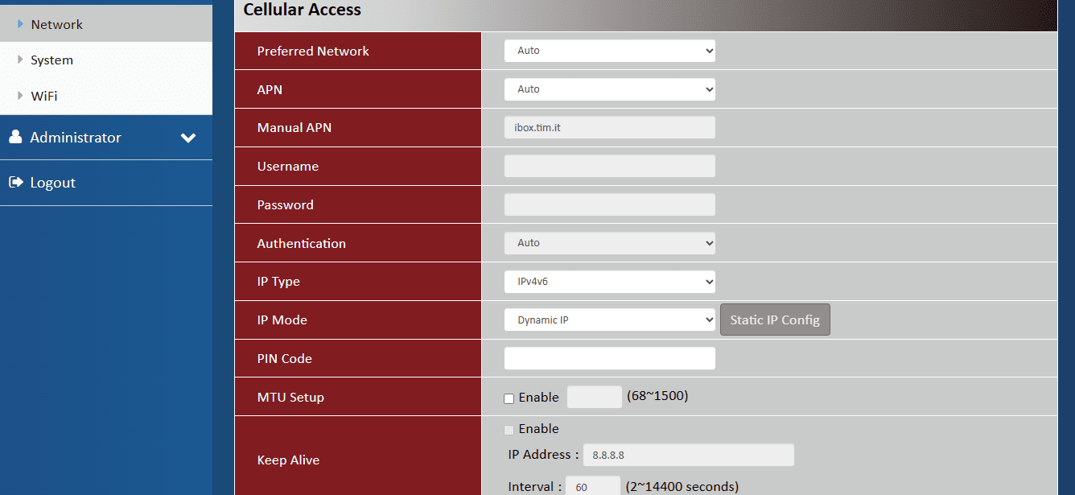Toggle the Keep Alive Enable checkbox
1075x495 pixels.
[x=509, y=429]
